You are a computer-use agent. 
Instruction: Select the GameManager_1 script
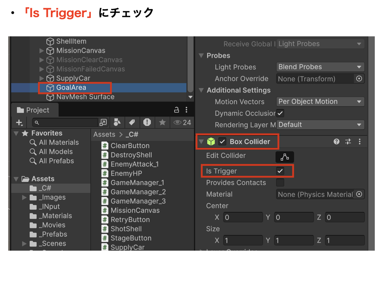137,183
